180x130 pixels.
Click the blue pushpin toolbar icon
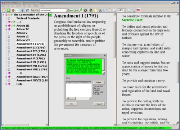[22, 10]
